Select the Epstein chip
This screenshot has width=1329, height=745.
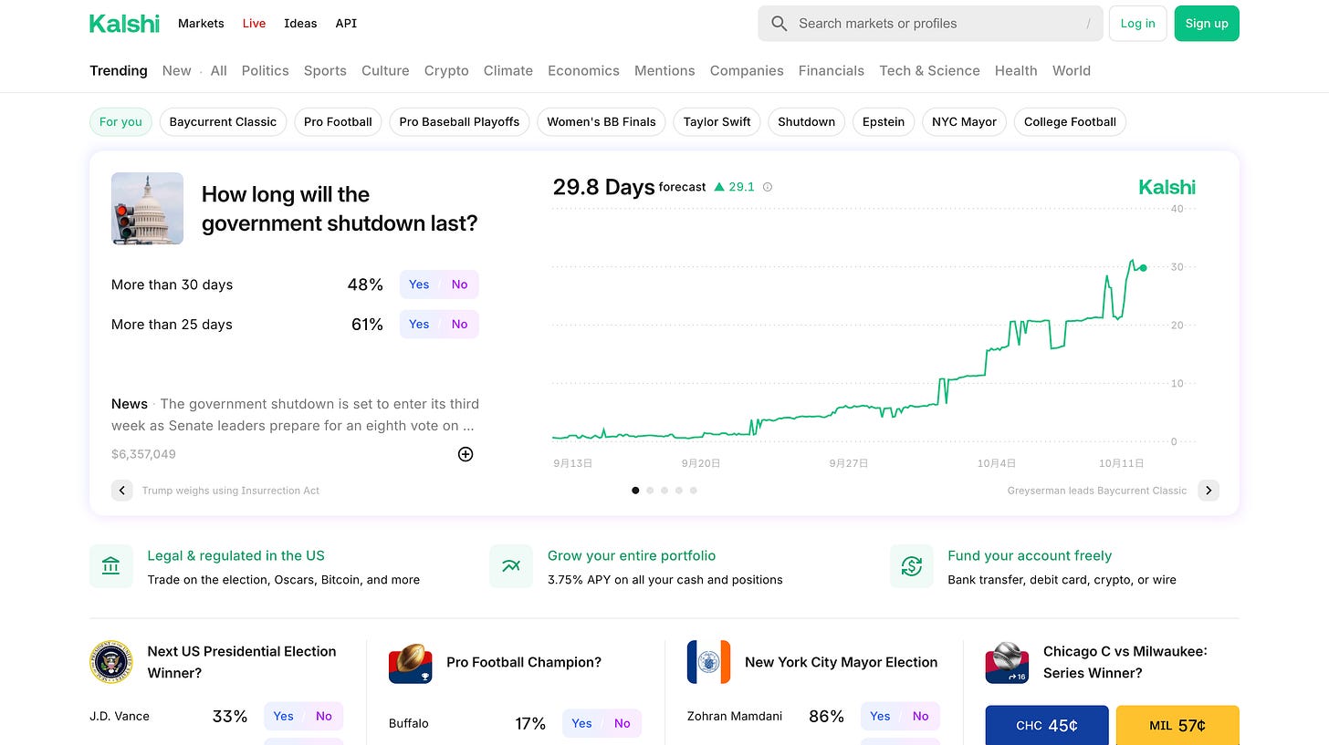(884, 122)
